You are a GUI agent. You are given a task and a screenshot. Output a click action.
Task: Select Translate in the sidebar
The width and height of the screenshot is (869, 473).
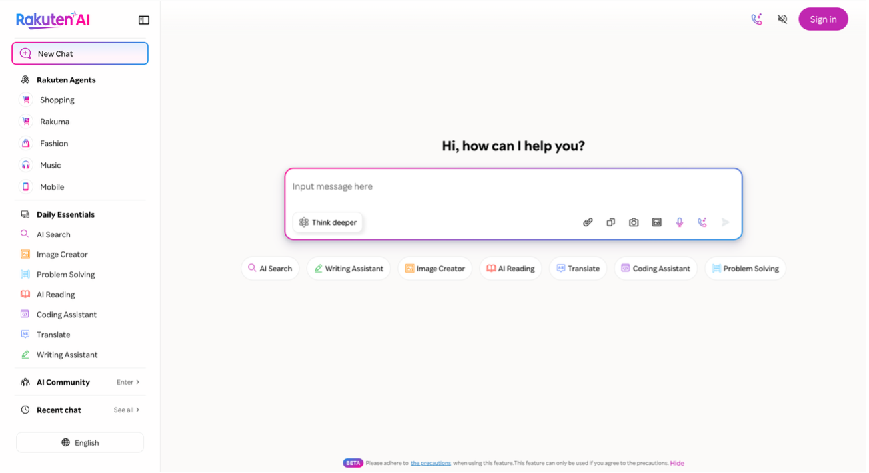click(x=53, y=335)
